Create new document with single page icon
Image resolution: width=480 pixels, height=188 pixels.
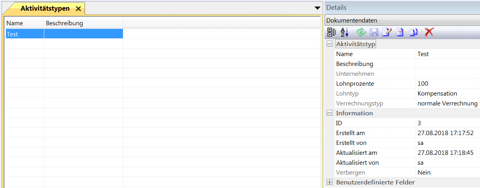400,32
